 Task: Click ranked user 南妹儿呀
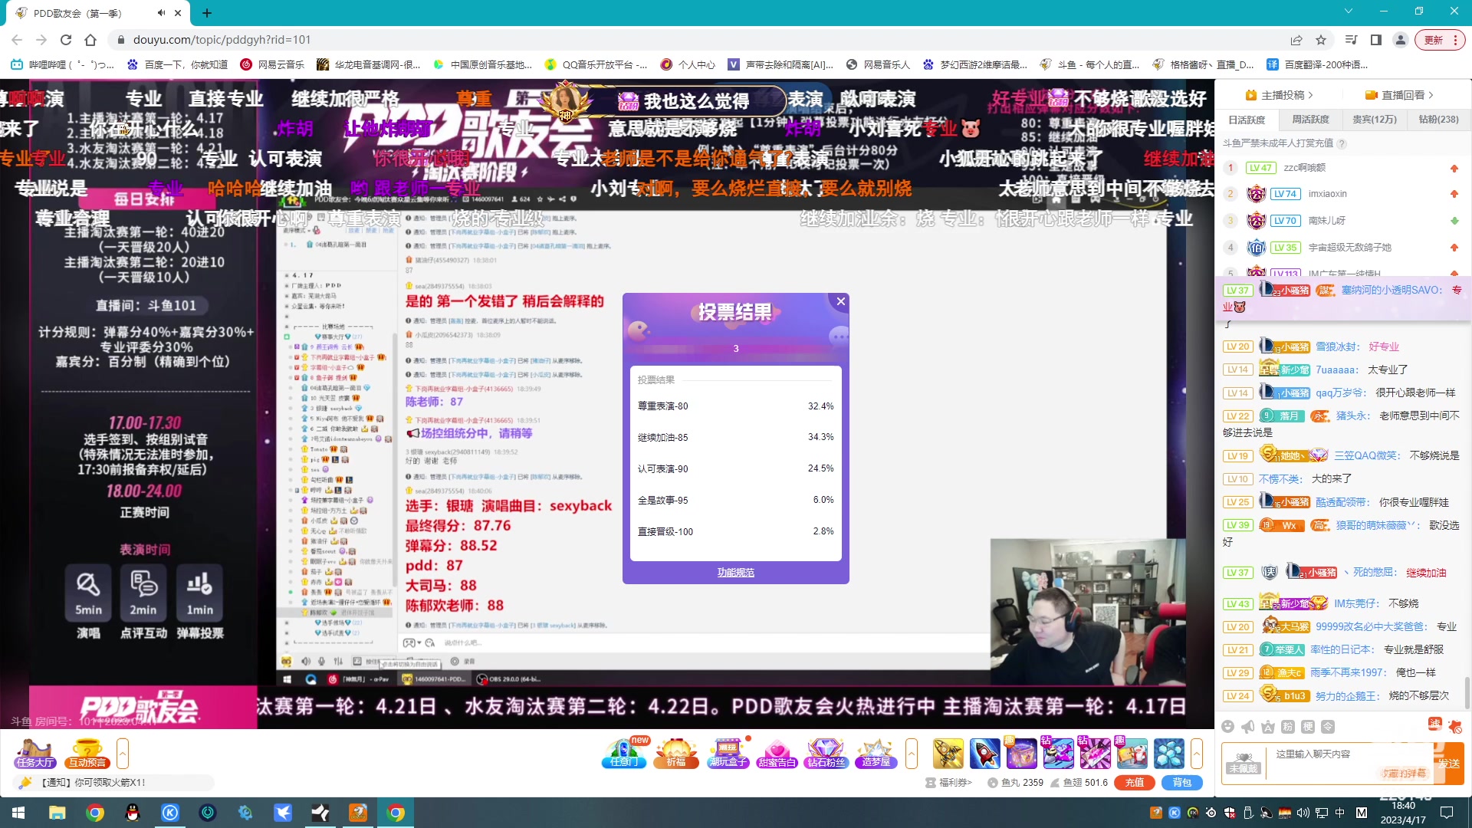coord(1326,221)
